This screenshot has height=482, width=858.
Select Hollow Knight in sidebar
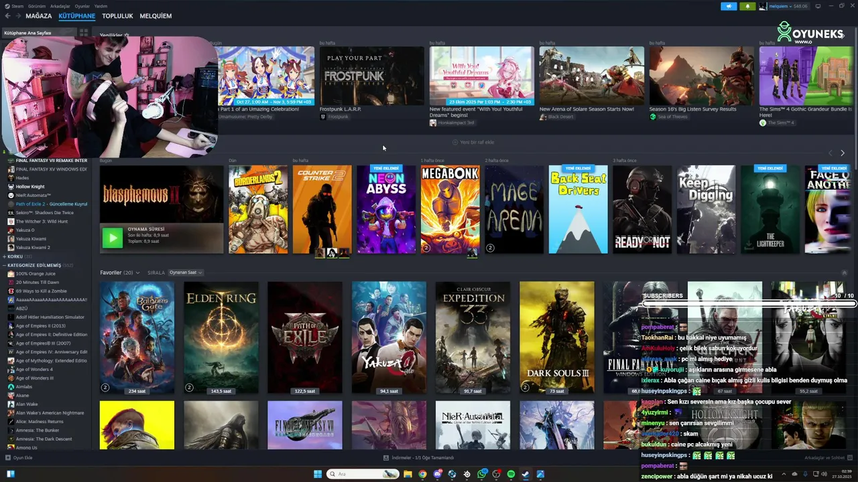[30, 187]
